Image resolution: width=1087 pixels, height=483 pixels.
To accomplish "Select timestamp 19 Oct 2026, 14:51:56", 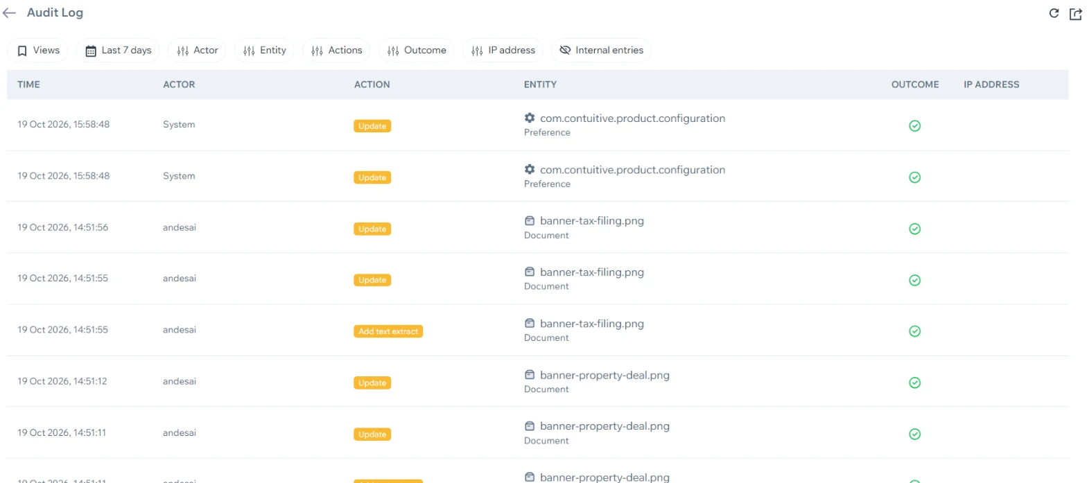I will point(62,227).
